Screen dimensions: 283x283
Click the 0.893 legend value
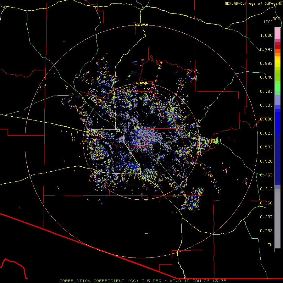pos(266,63)
